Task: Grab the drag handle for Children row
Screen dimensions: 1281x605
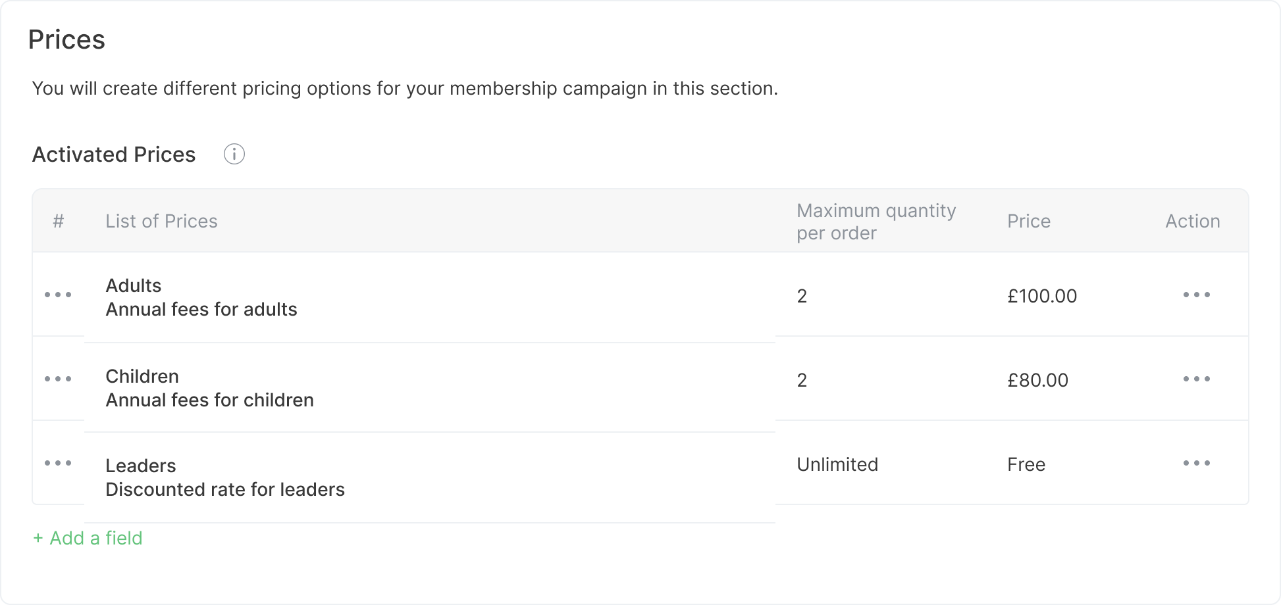Action: pyautogui.click(x=58, y=379)
